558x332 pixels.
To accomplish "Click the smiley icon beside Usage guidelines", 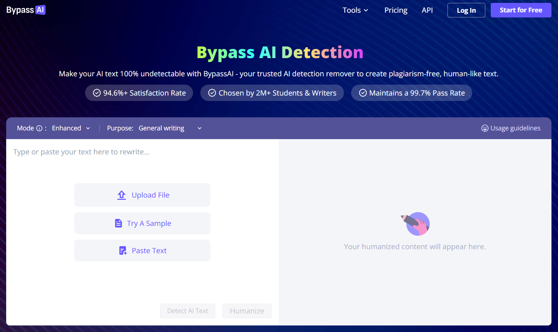I will pyautogui.click(x=485, y=128).
